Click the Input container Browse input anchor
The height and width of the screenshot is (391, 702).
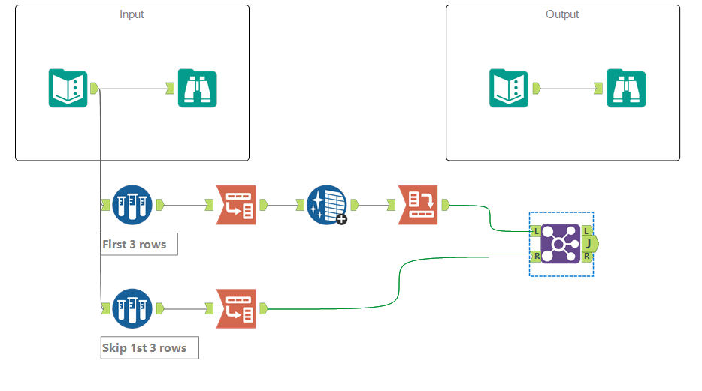(170, 88)
